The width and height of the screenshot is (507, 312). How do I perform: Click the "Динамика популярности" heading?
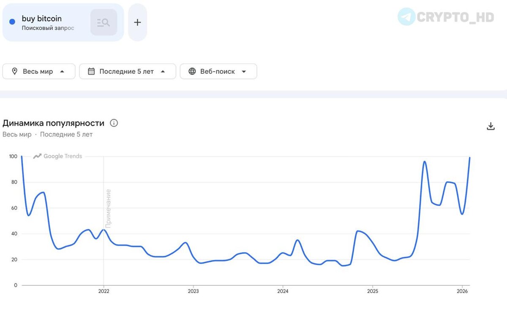[x=53, y=123]
